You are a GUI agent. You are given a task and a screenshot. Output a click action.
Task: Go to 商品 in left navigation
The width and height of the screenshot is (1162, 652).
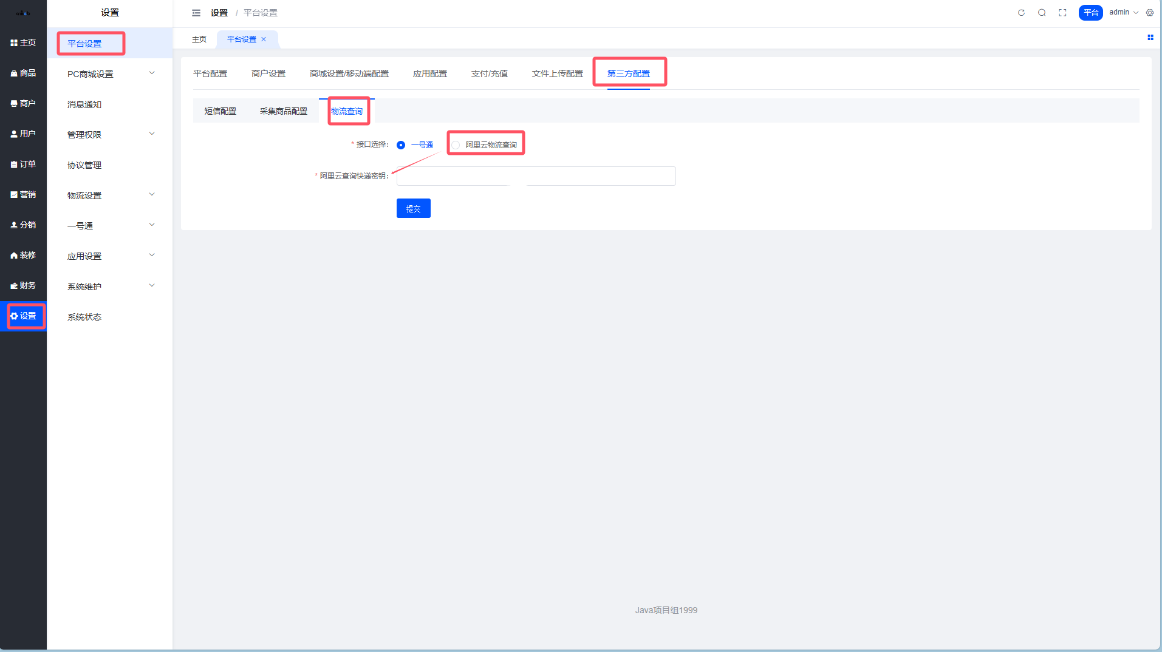tap(23, 73)
